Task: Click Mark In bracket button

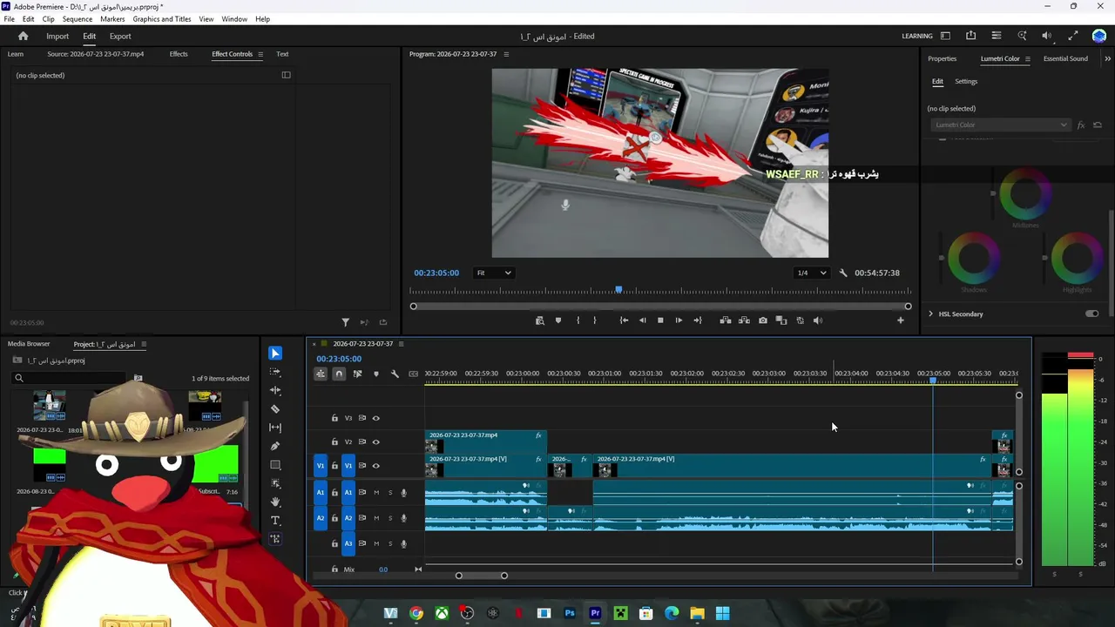Action: pyautogui.click(x=578, y=320)
